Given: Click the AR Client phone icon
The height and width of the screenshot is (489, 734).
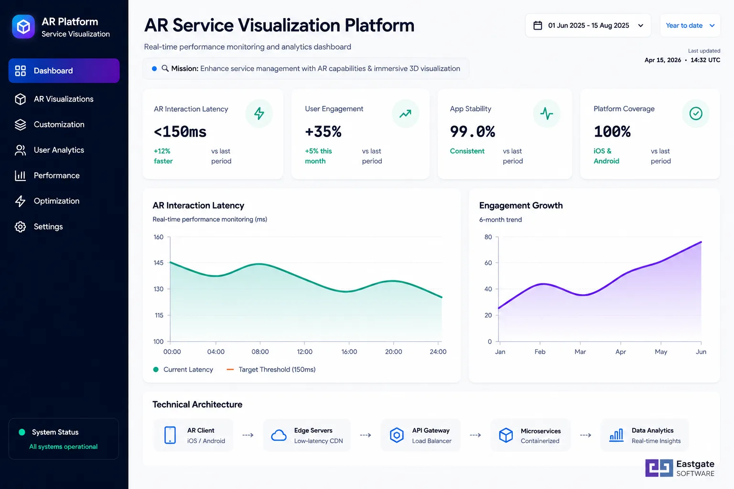Looking at the screenshot, I should (170, 435).
